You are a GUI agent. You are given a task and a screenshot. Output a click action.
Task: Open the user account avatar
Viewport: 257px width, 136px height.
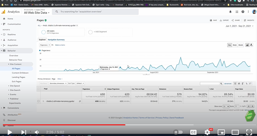pos(254,12)
